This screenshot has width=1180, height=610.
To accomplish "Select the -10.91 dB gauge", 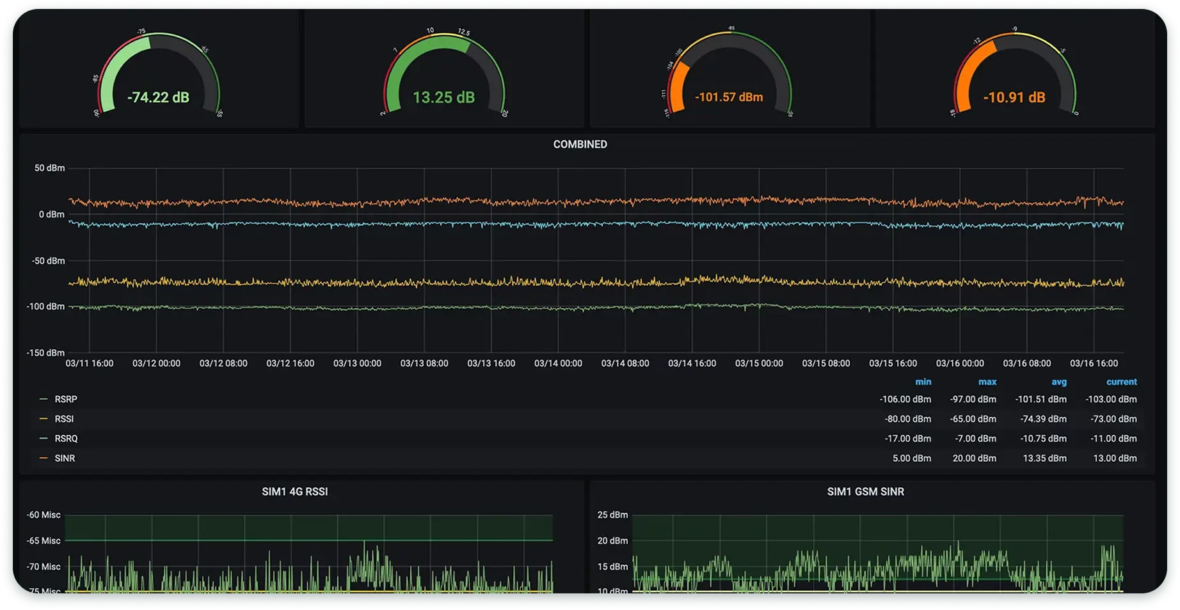I will pos(1014,72).
